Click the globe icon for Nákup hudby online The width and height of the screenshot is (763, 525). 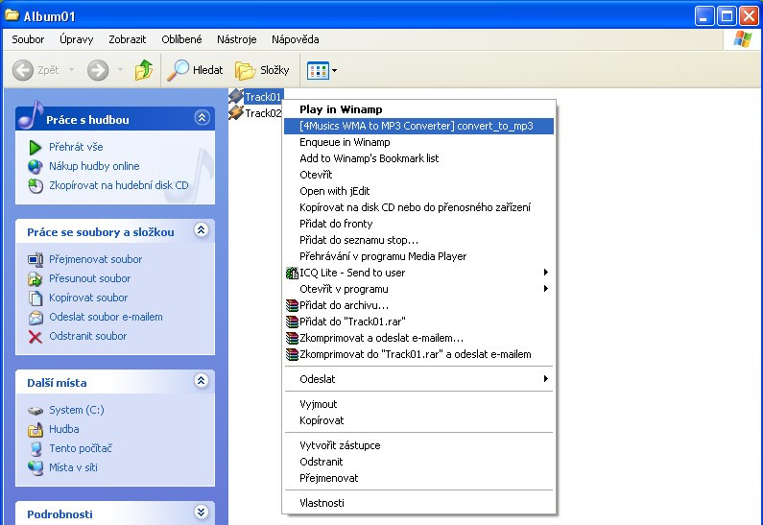[36, 166]
